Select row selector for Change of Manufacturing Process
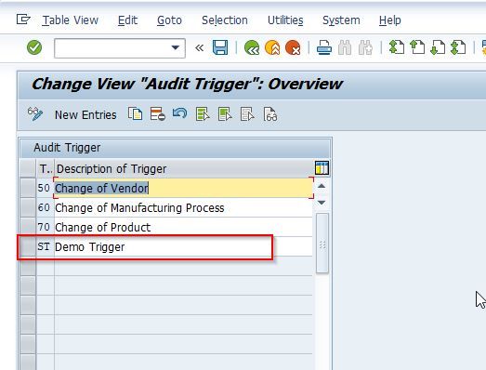 coord(28,207)
